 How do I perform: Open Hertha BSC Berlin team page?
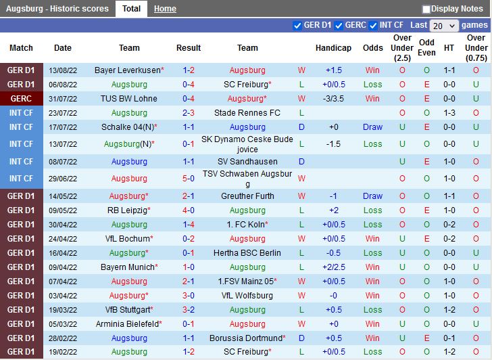(247, 253)
